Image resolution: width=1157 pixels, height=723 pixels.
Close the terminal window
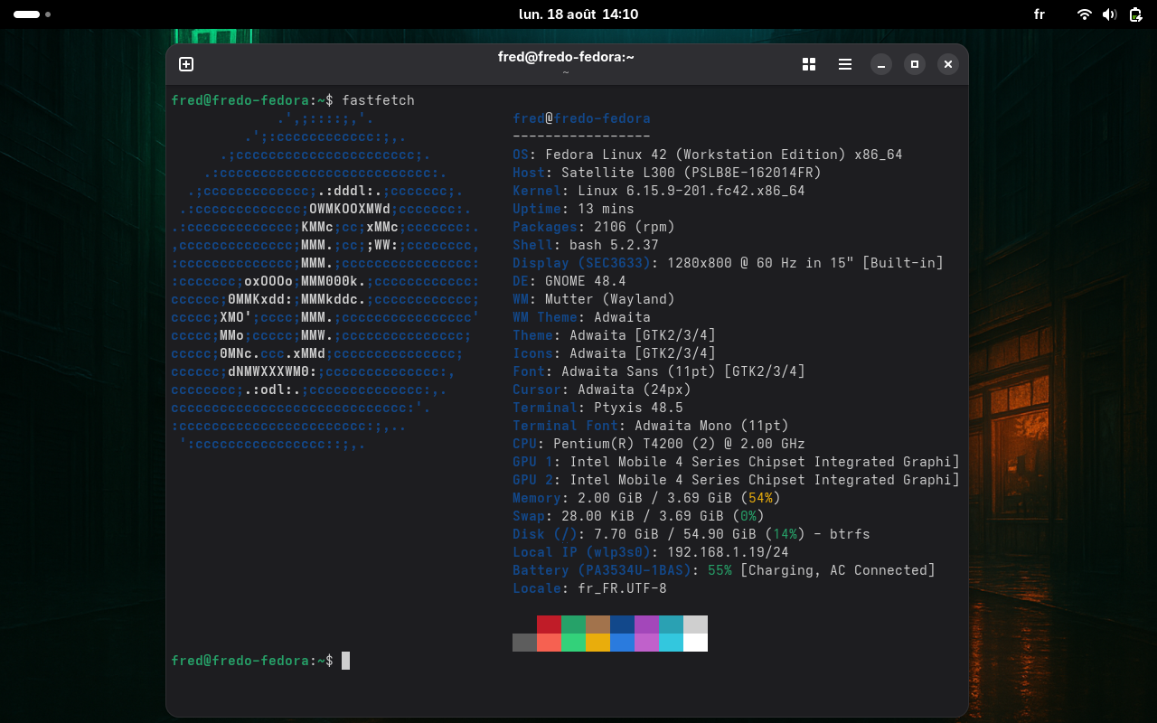(947, 64)
